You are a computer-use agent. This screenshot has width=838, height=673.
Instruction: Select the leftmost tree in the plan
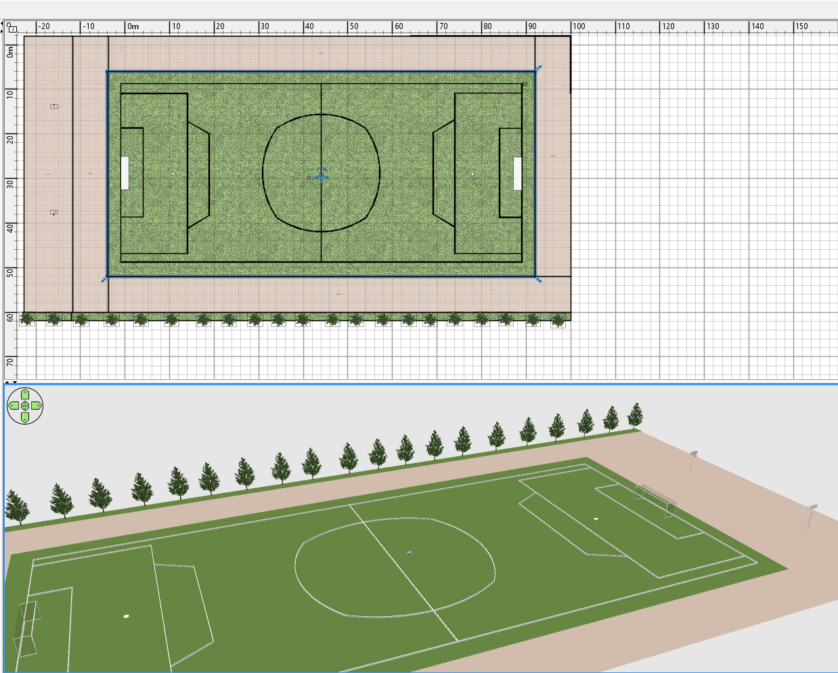tap(28, 318)
